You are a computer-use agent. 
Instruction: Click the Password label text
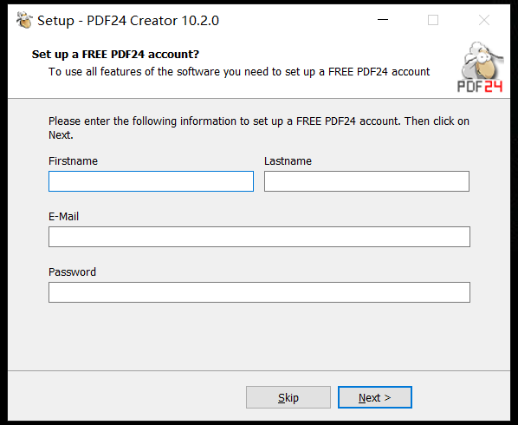point(72,272)
